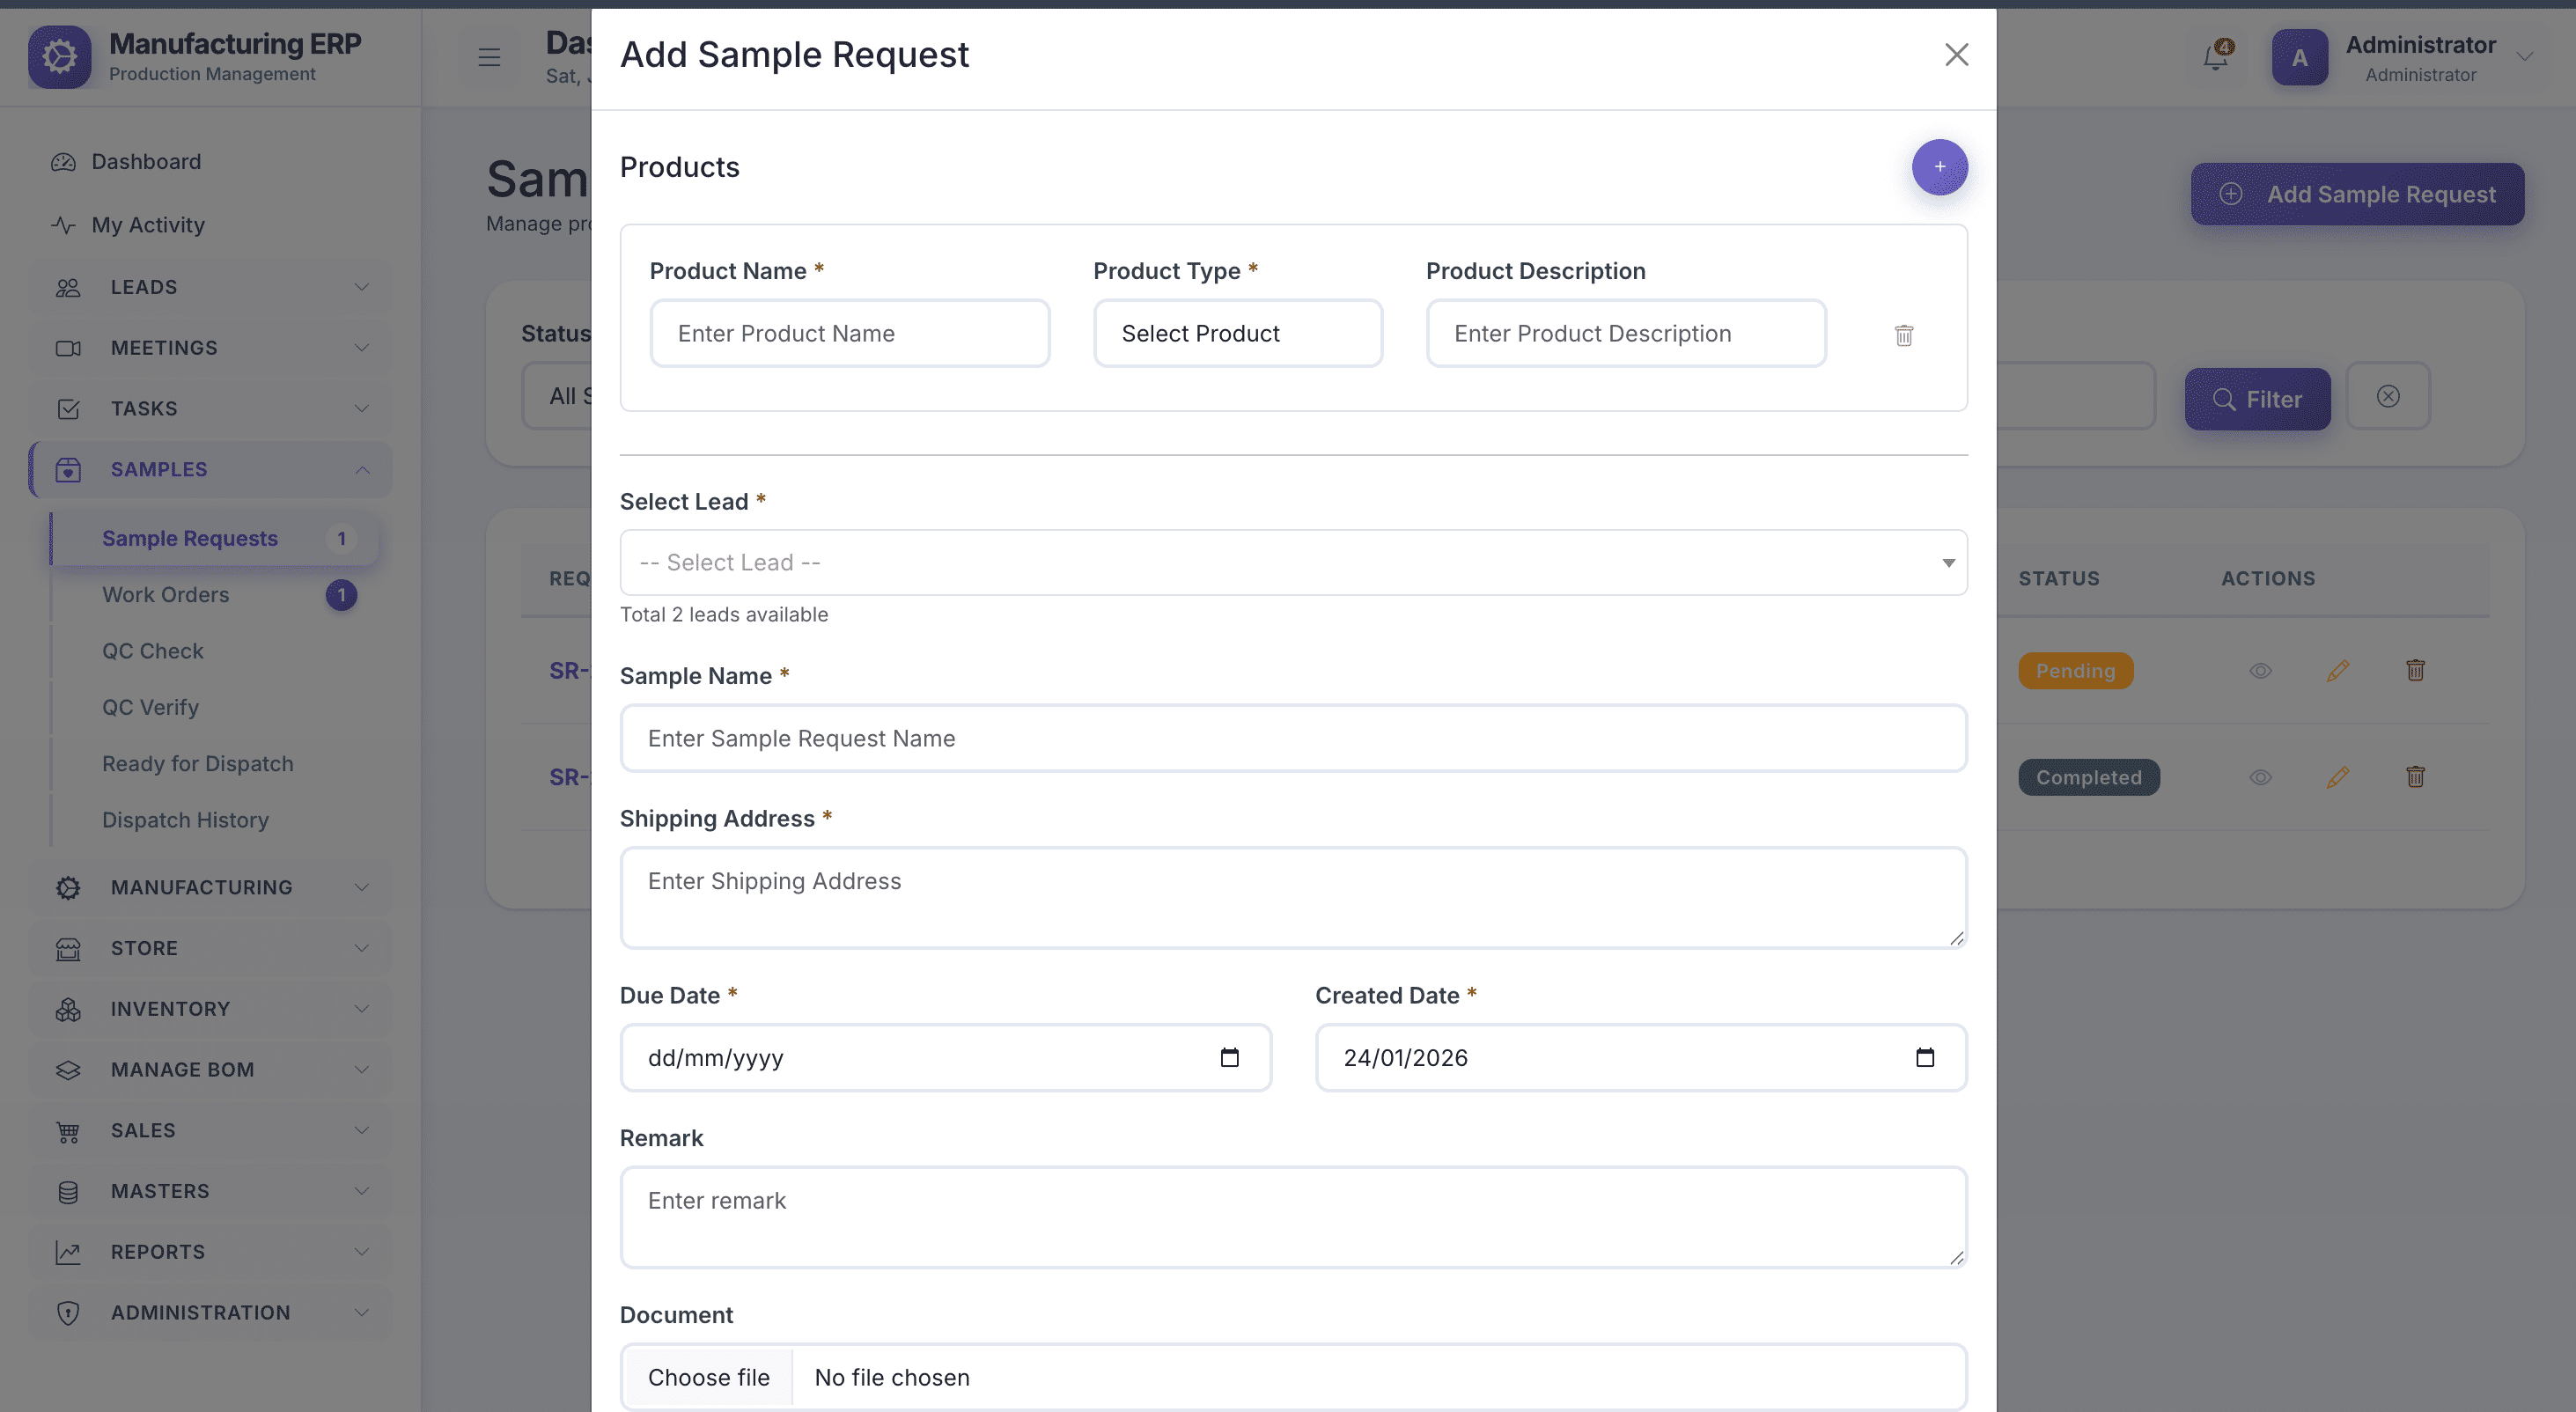Image resolution: width=2576 pixels, height=1412 pixels.
Task: Open Work Orders in sidebar
Action: [x=166, y=595]
